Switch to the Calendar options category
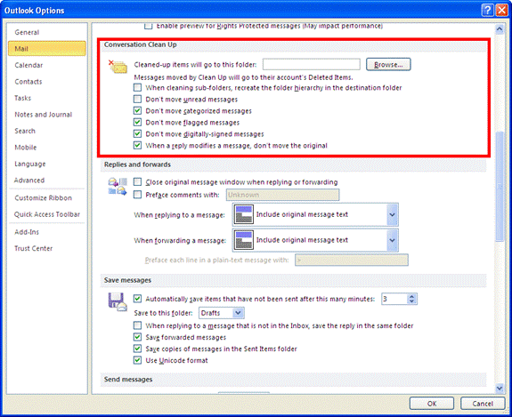The image size is (512, 417). 28,65
